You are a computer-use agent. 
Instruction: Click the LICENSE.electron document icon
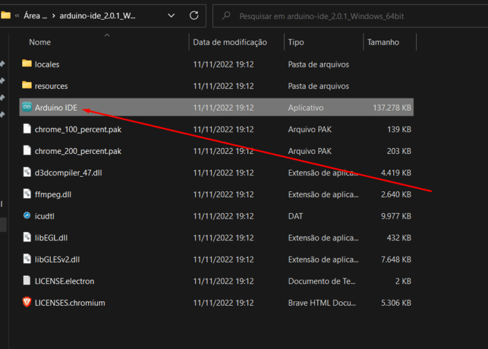pyautogui.click(x=27, y=280)
